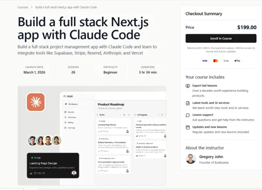The image size is (262, 190).
Task: Open Boards in the Orbit sidebar
Action: point(71,112)
